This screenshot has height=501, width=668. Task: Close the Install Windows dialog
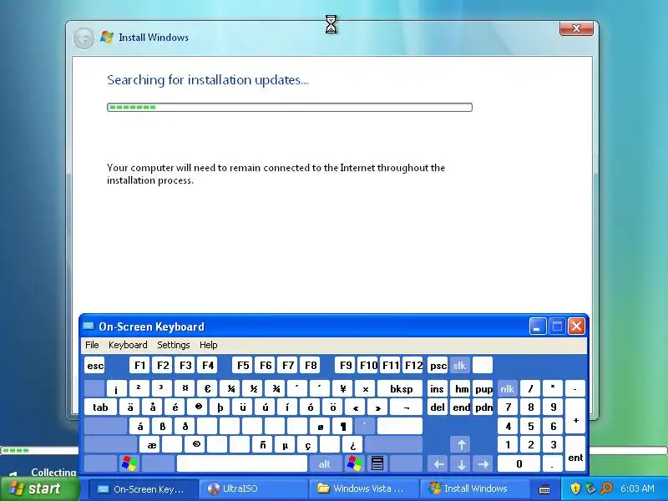coord(576,28)
